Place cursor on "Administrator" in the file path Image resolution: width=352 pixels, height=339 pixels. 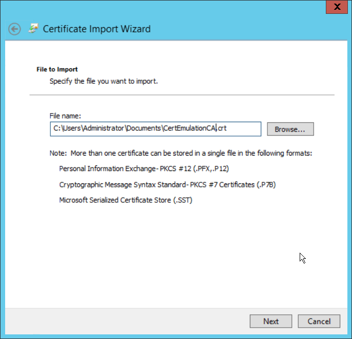pos(102,128)
